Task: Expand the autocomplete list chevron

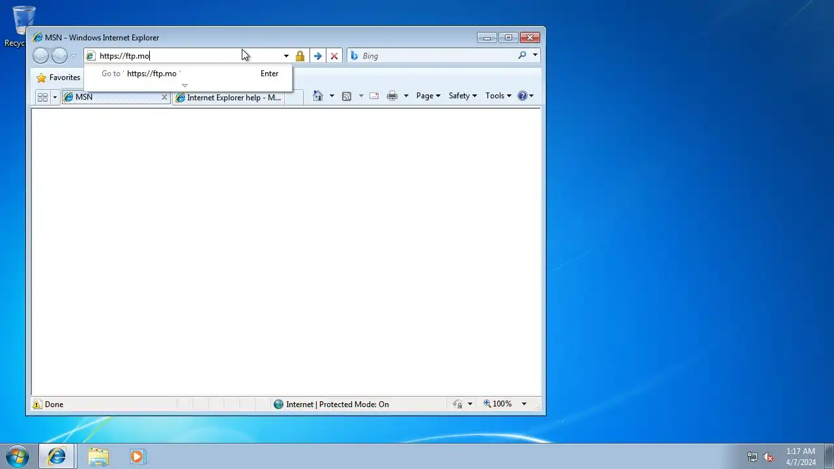Action: coord(184,85)
